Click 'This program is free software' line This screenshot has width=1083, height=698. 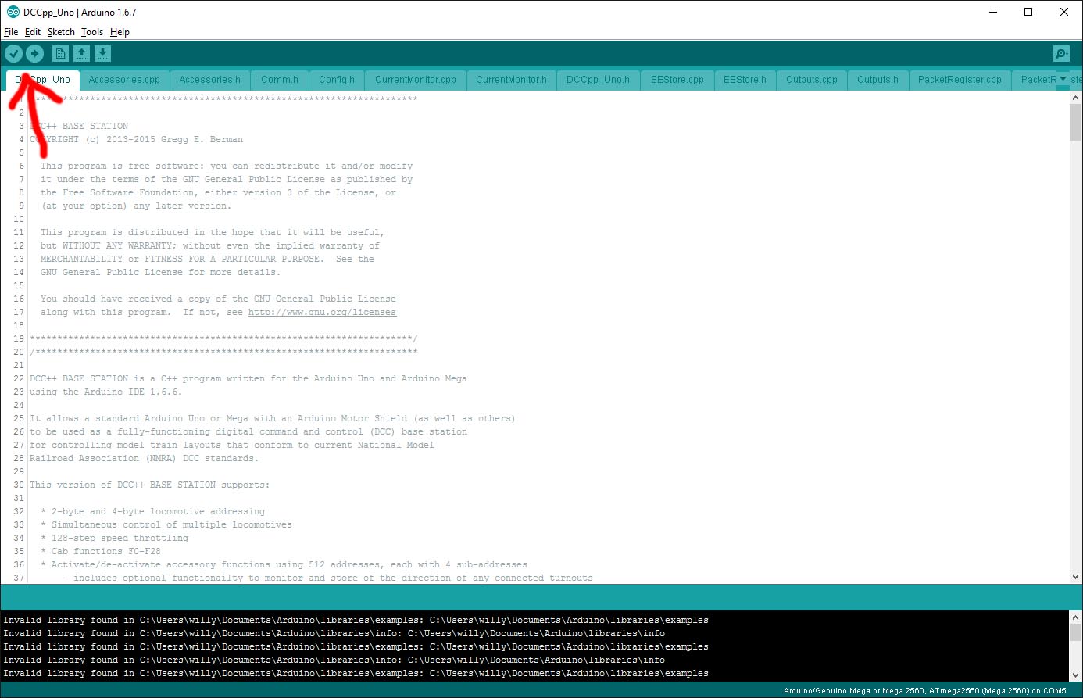pos(227,166)
